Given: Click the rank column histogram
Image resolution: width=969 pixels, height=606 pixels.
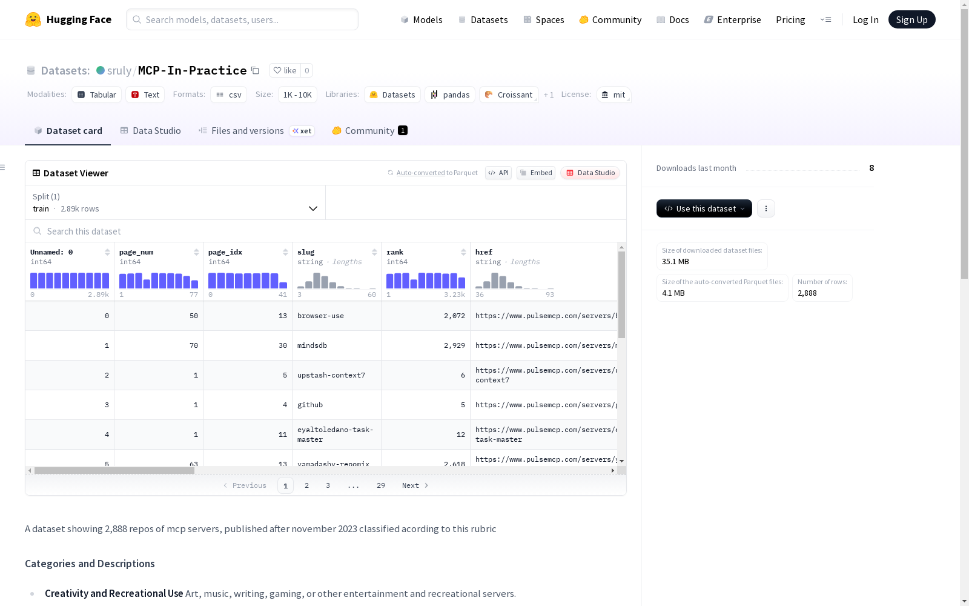Looking at the screenshot, I should coord(426,280).
